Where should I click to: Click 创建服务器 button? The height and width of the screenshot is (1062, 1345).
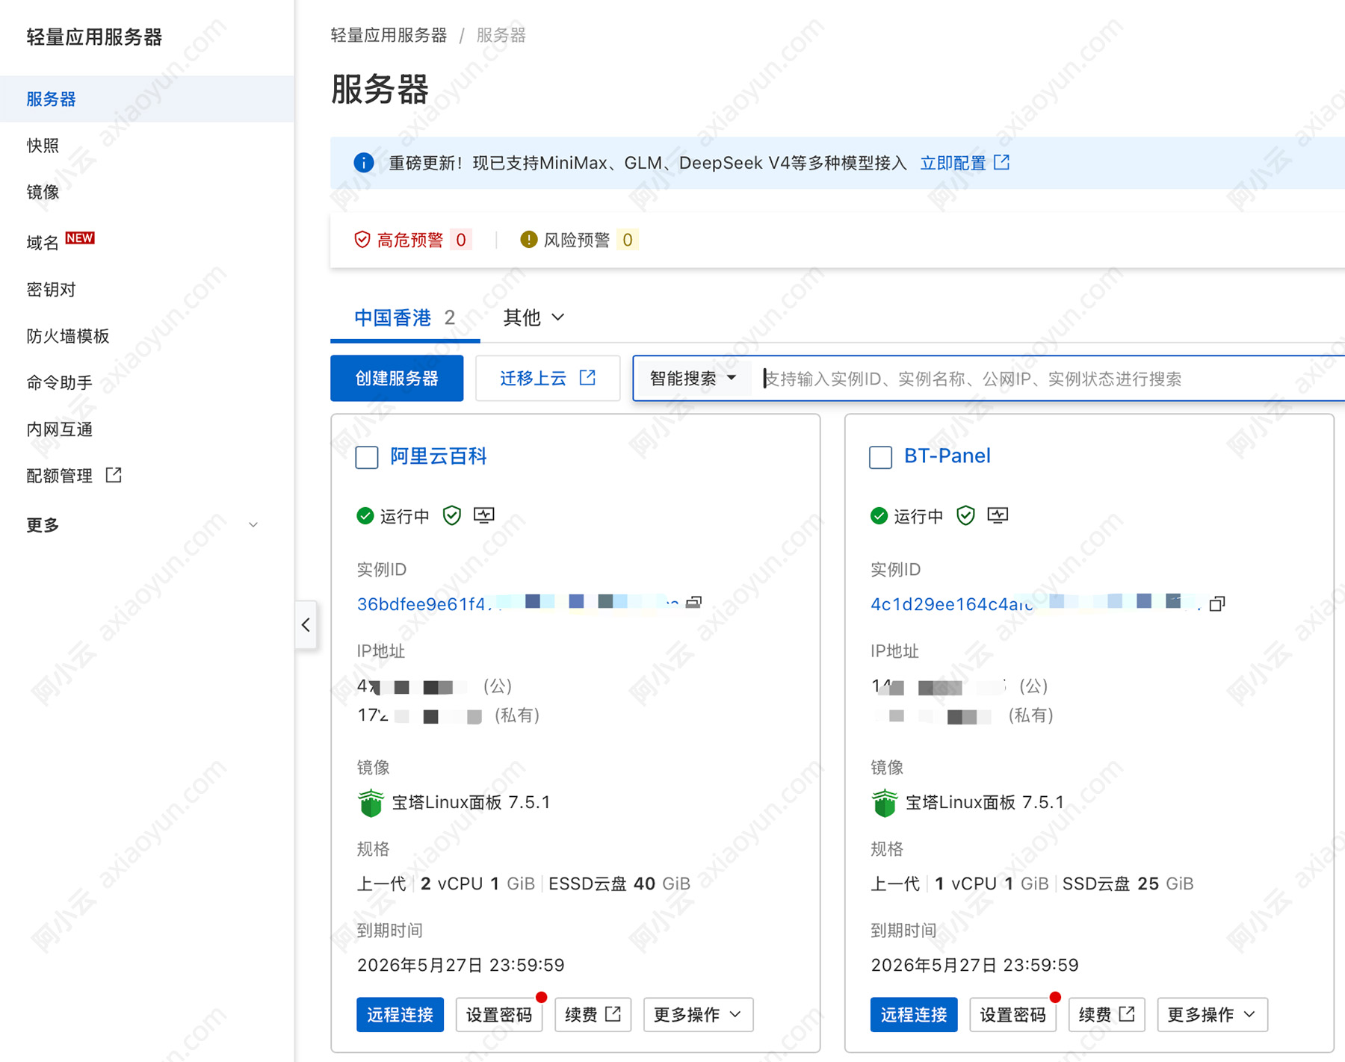tap(397, 379)
